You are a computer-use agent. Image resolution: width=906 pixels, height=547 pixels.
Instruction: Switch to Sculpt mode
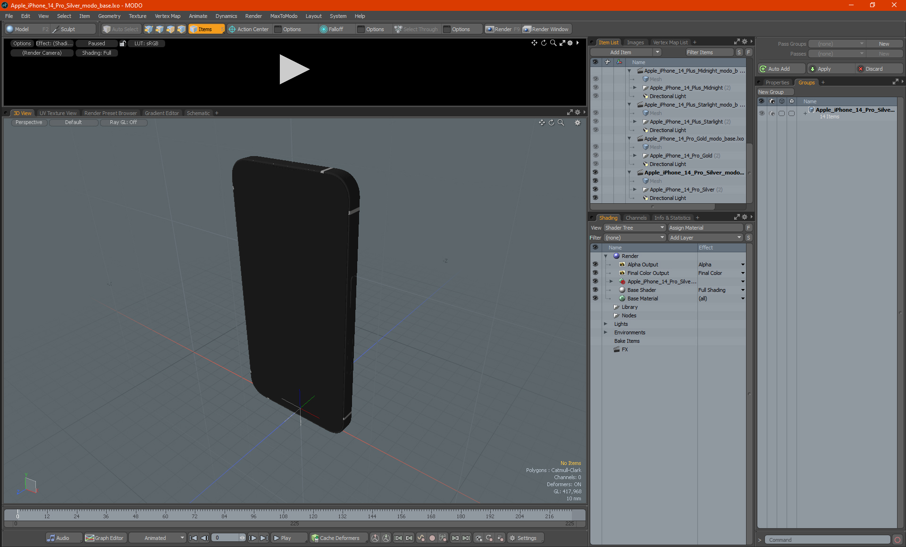(x=68, y=29)
